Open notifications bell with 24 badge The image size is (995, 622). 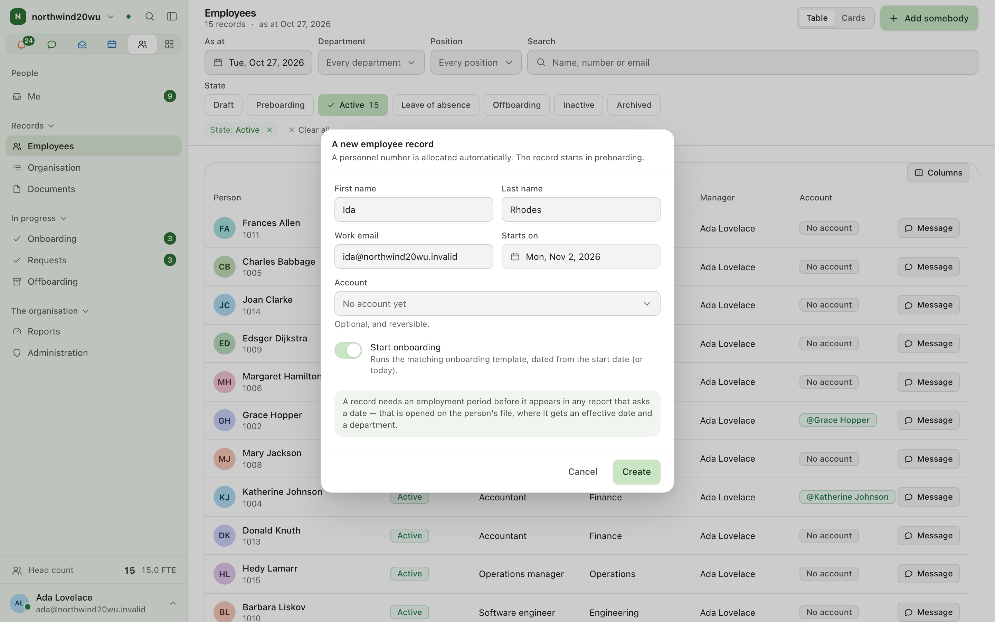[21, 45]
